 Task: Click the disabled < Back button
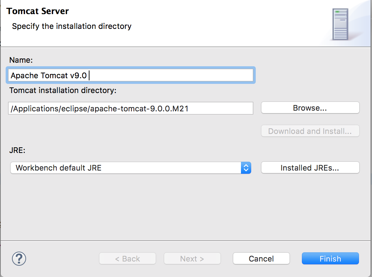tap(128, 258)
